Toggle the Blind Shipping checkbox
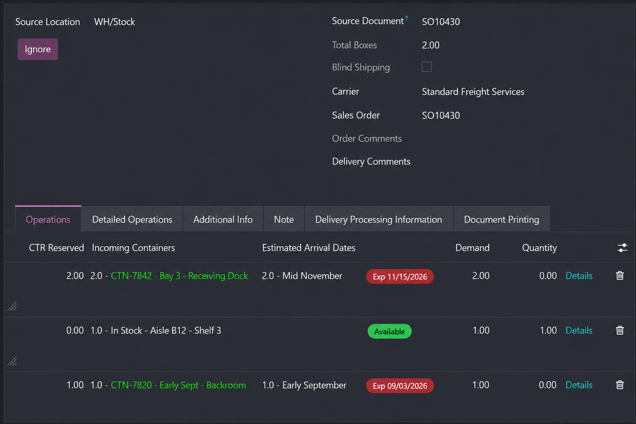 click(x=426, y=67)
